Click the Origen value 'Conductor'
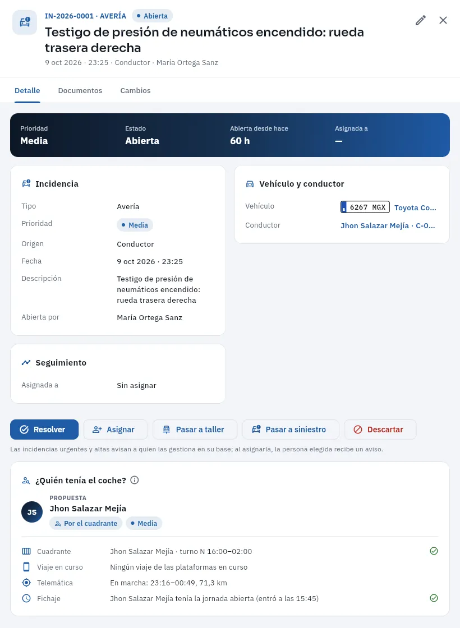 coord(135,244)
